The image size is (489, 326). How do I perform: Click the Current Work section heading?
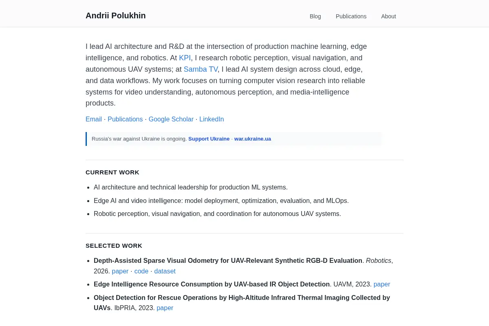click(x=112, y=172)
